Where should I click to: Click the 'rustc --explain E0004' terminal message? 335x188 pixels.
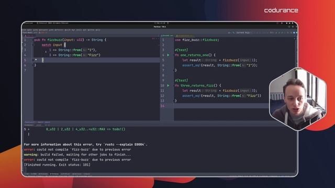(86, 145)
